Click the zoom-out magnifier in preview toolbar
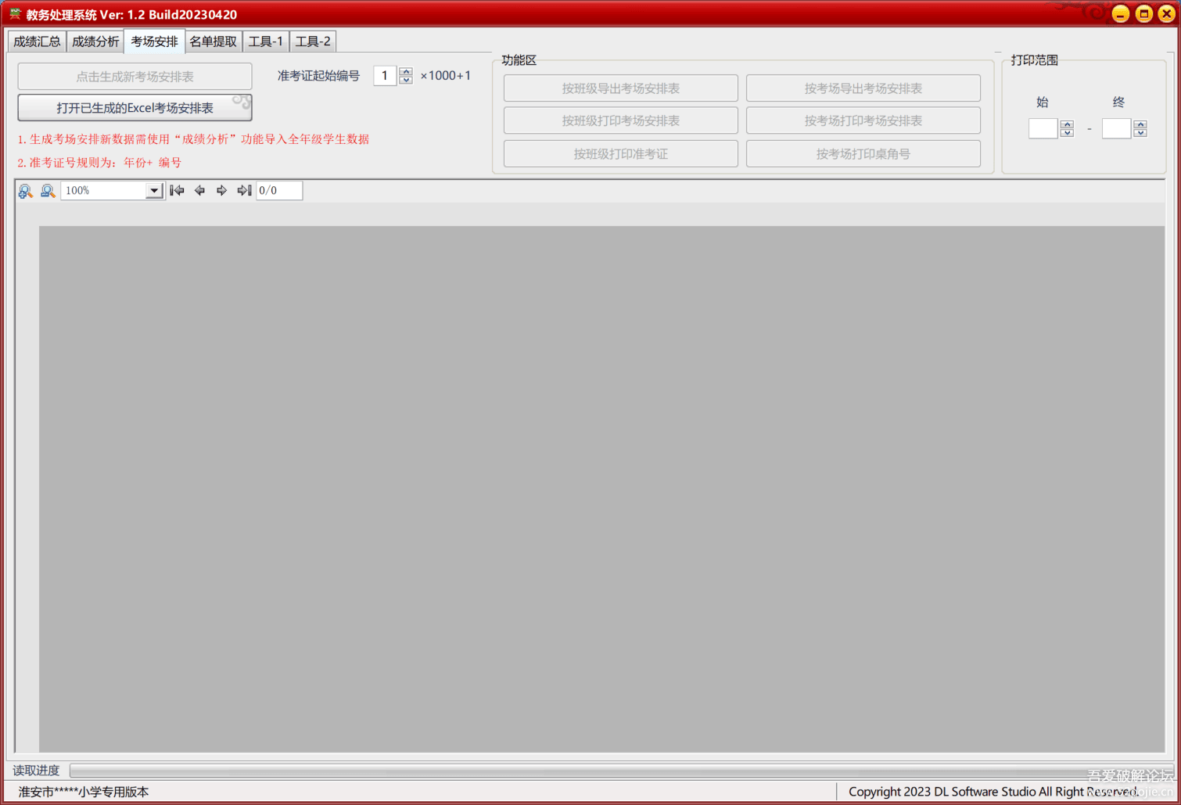The height and width of the screenshot is (805, 1181). click(x=48, y=191)
